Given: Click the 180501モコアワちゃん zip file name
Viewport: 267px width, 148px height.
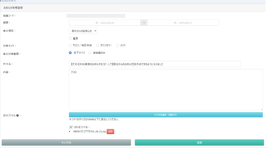Looking at the screenshot, I should click(89, 132).
